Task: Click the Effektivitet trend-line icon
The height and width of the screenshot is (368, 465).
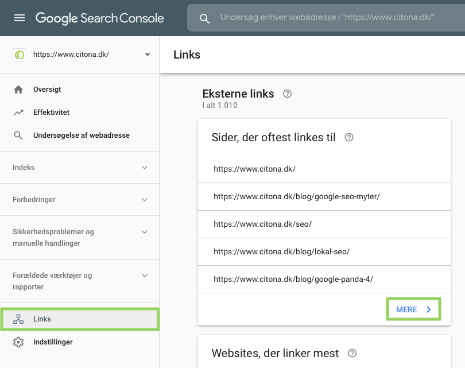Action: click(x=18, y=113)
